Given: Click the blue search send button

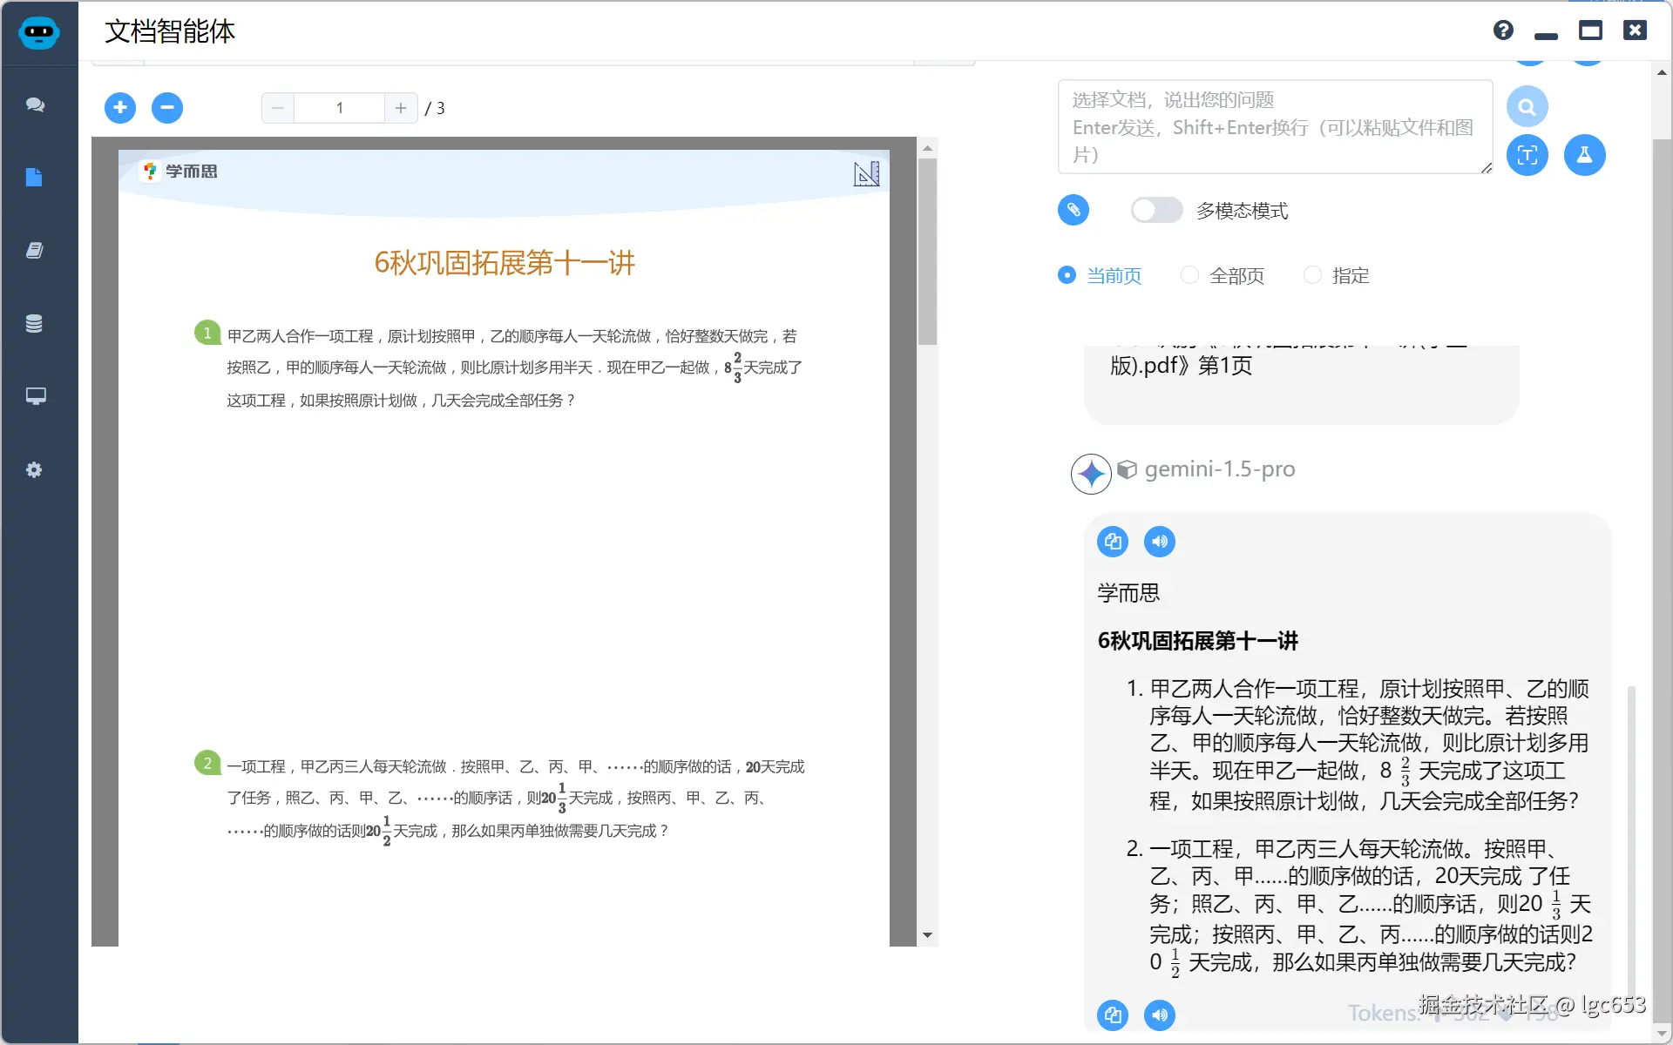Looking at the screenshot, I should tap(1527, 107).
